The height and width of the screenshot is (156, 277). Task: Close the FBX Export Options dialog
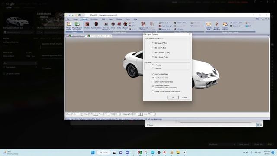190,34
